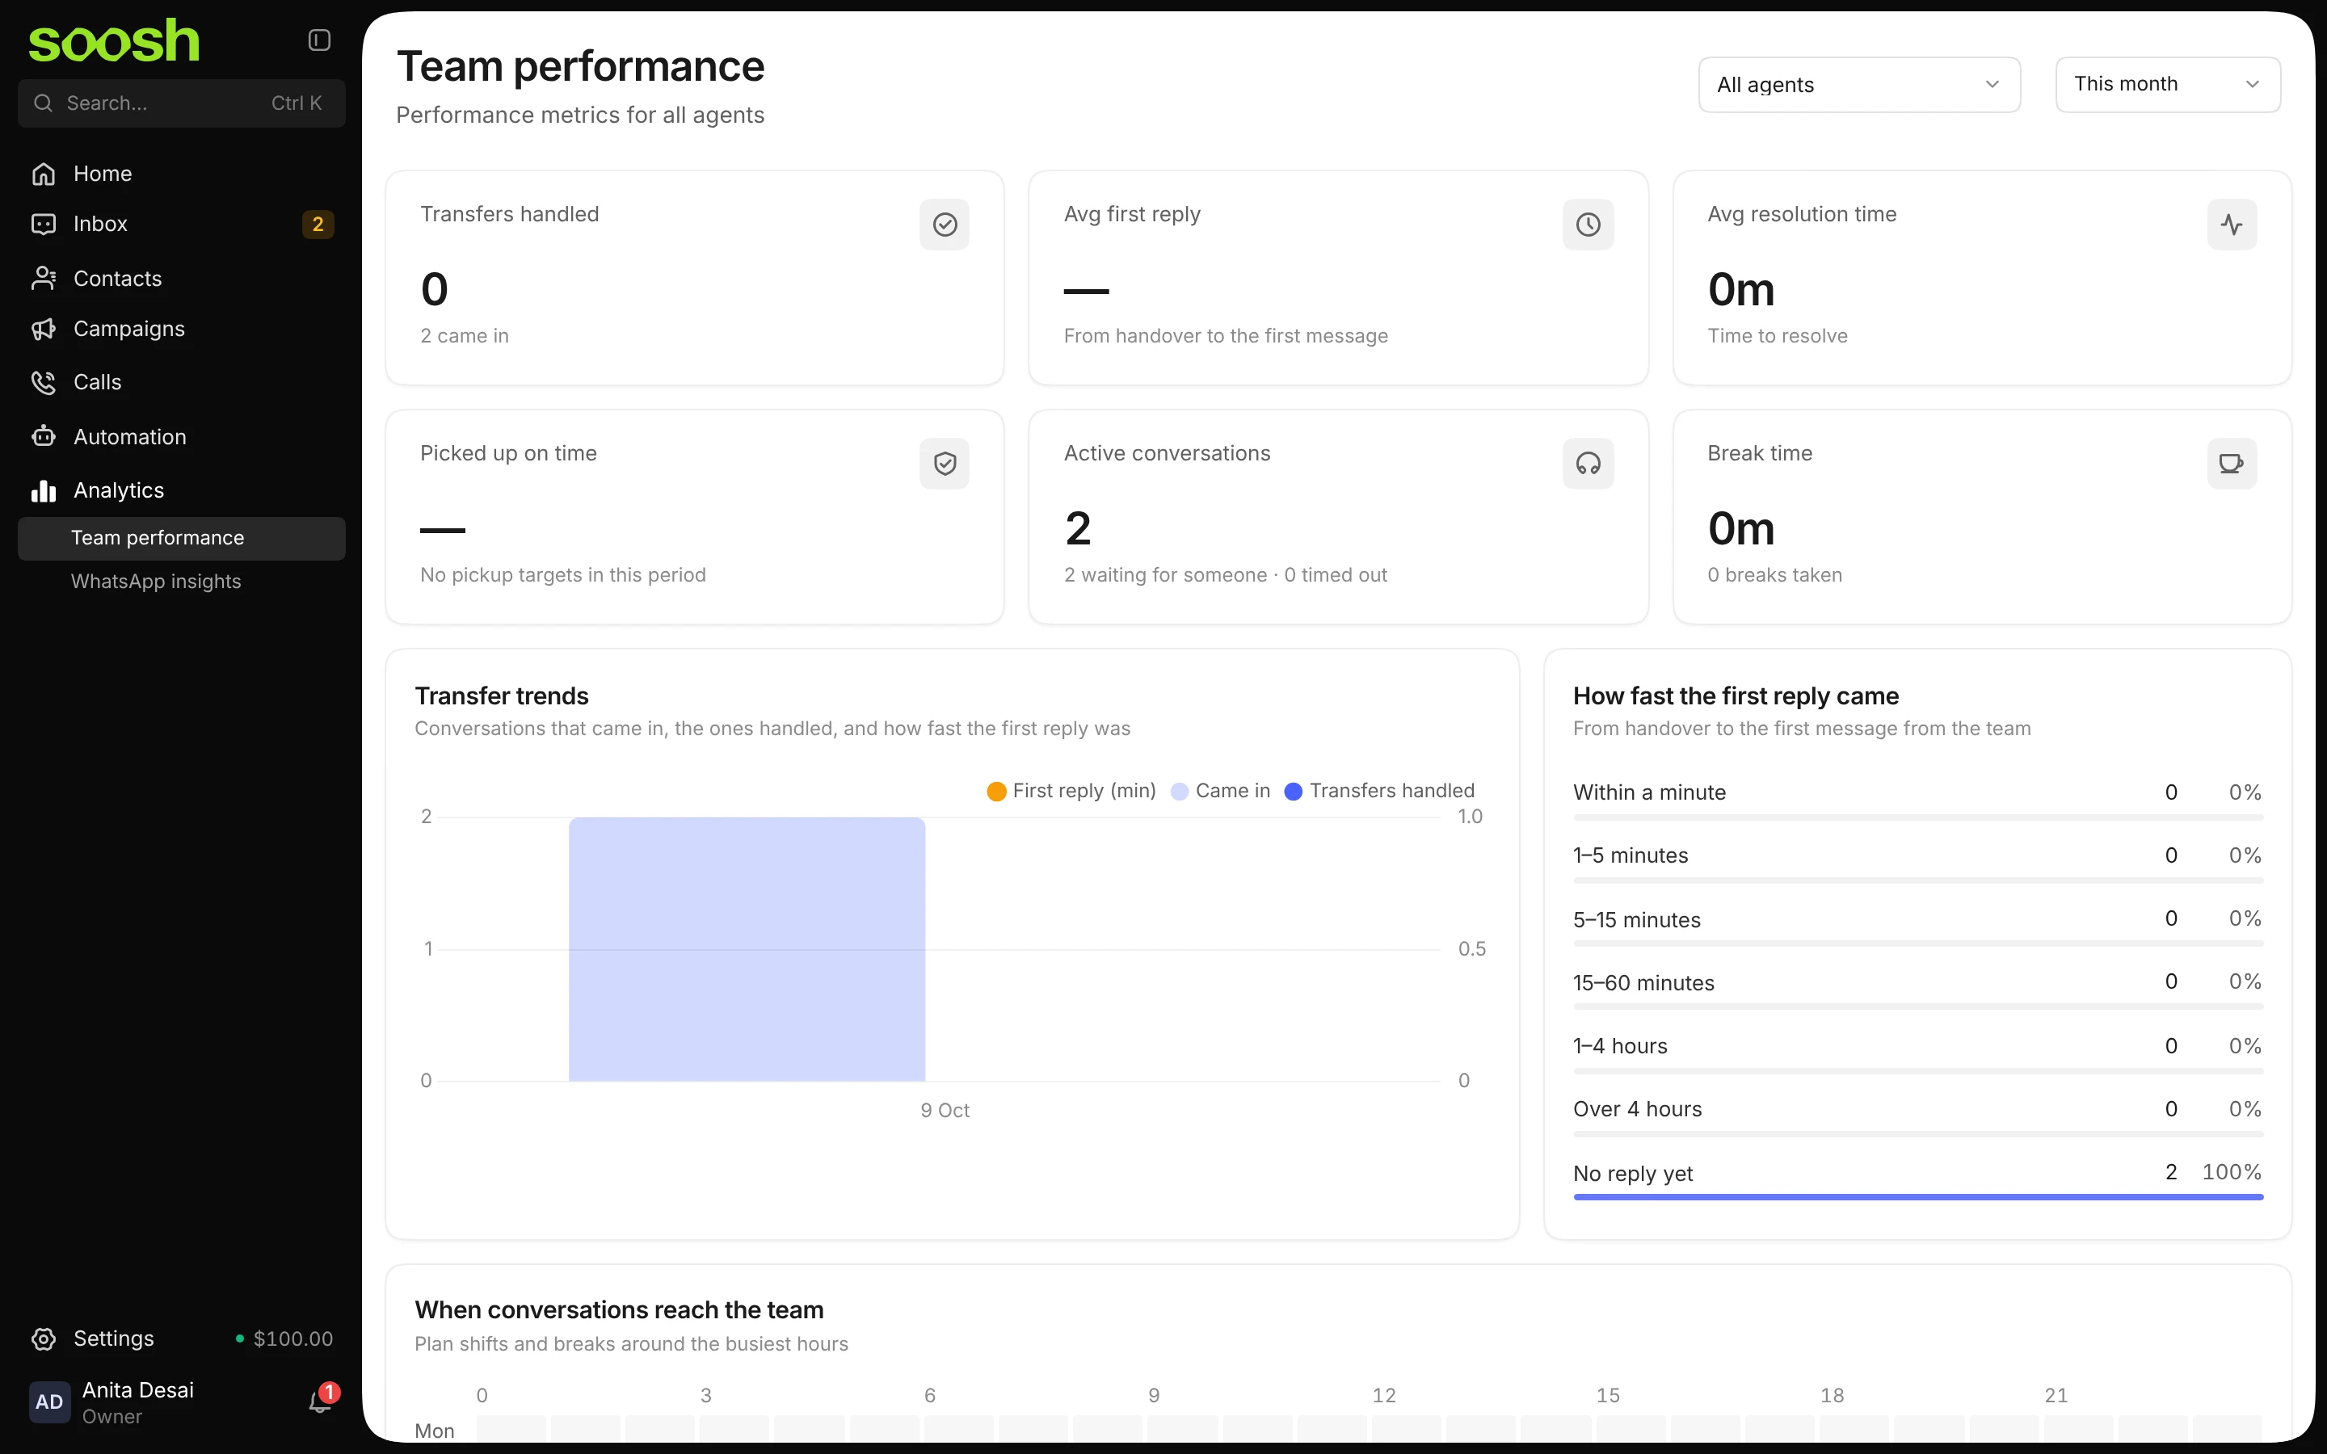Click the Inbox chat icon

(44, 224)
